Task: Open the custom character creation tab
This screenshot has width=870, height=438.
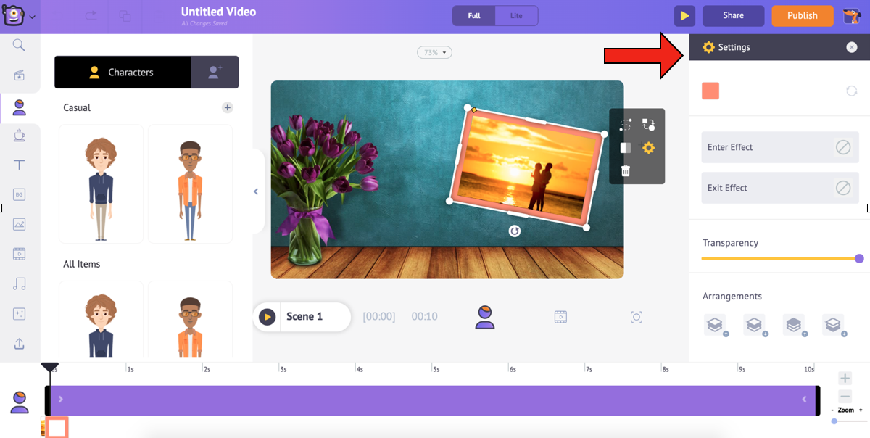Action: [215, 73]
